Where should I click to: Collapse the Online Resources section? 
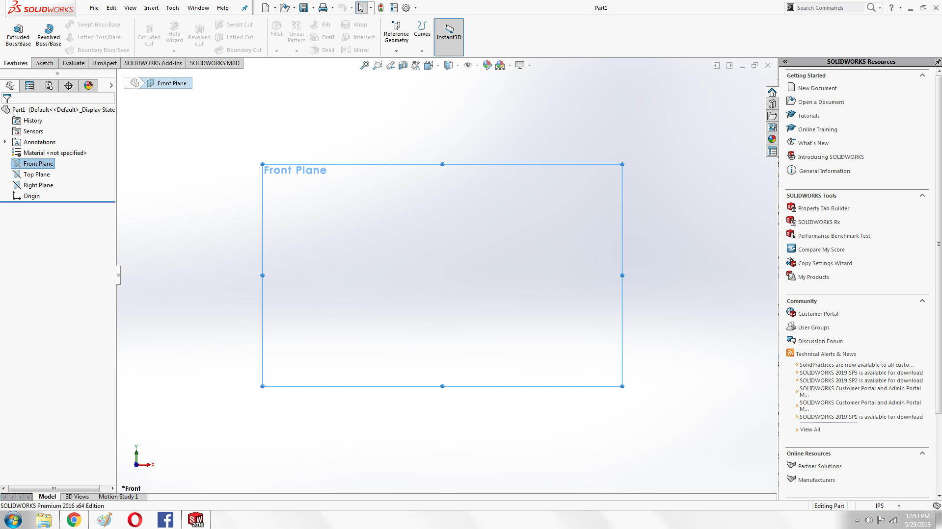pyautogui.click(x=922, y=453)
